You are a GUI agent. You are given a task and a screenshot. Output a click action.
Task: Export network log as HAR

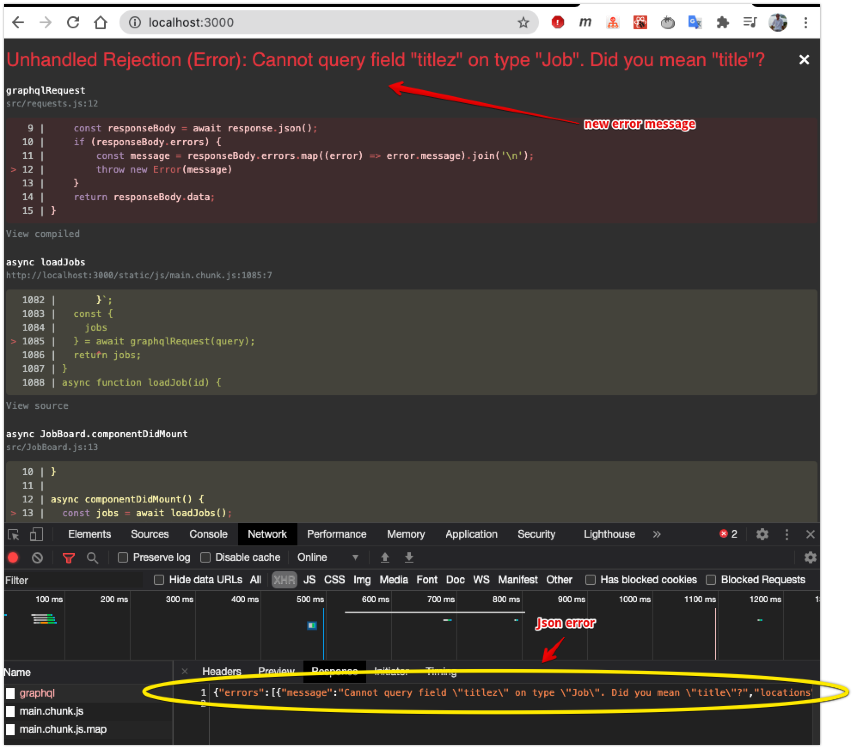[x=408, y=557]
